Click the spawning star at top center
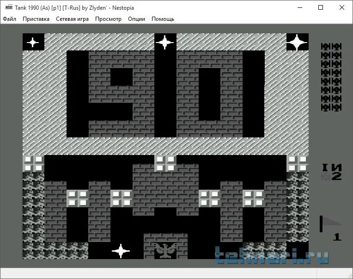 (165, 42)
